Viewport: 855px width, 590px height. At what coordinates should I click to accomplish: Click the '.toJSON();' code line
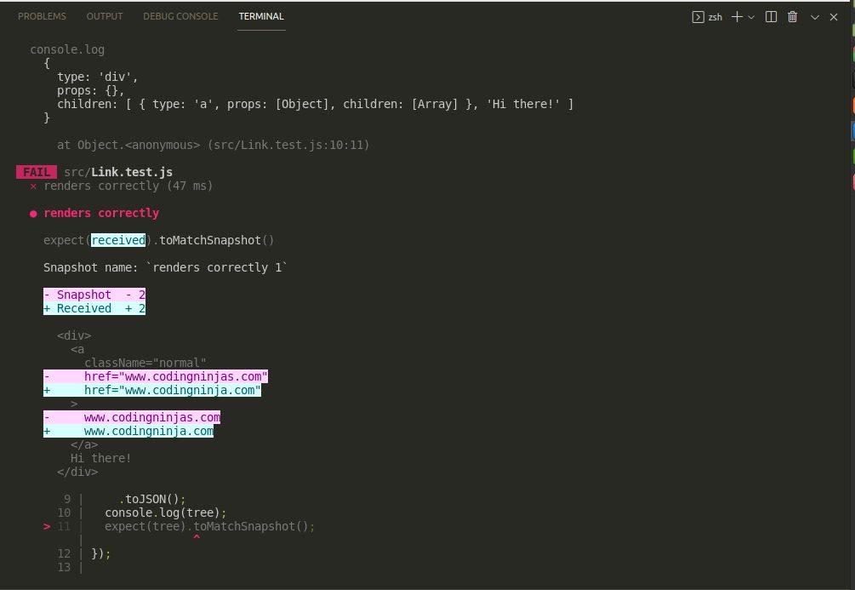coord(152,500)
